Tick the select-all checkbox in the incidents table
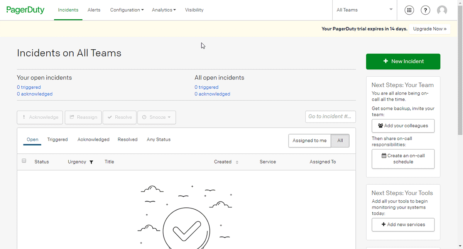463x249 pixels. coord(24,161)
